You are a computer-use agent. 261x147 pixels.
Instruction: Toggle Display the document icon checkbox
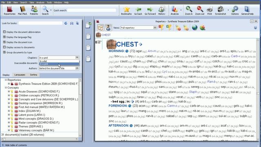[4, 42]
